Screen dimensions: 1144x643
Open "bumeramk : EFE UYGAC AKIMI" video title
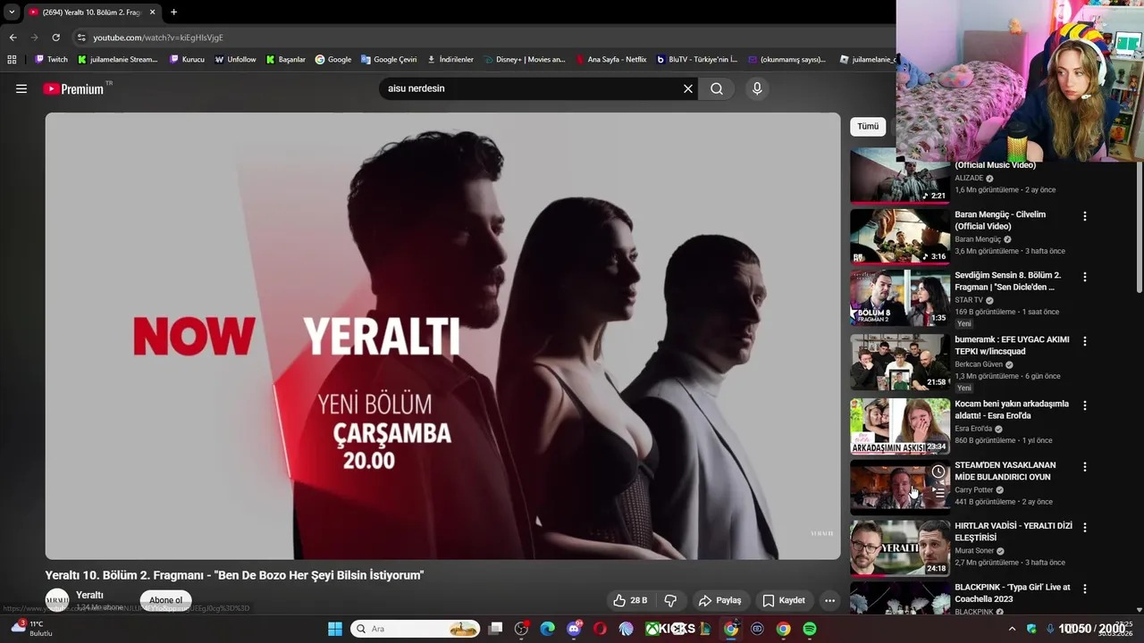click(x=1012, y=346)
